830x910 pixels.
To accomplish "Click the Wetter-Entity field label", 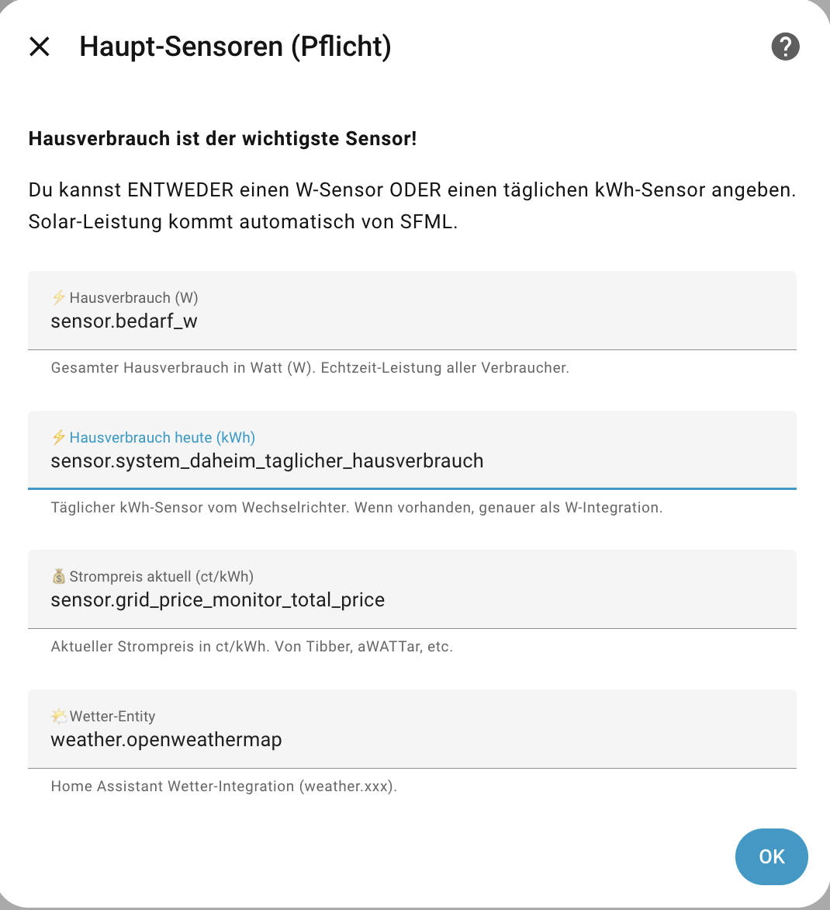I will [x=112, y=716].
